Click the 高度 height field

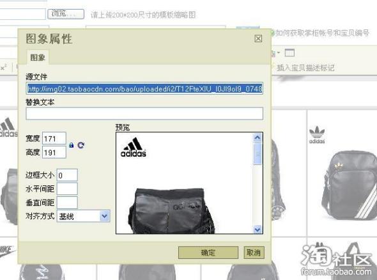tap(54, 152)
